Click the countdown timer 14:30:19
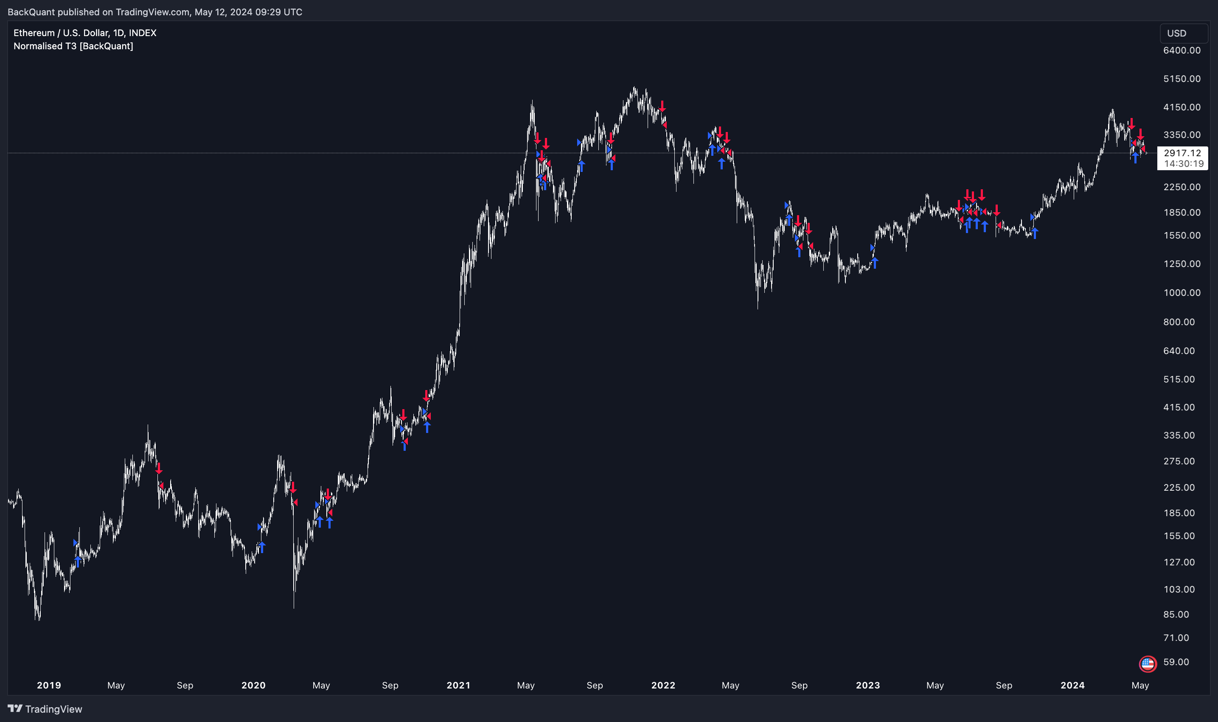The image size is (1218, 722). 1184,163
